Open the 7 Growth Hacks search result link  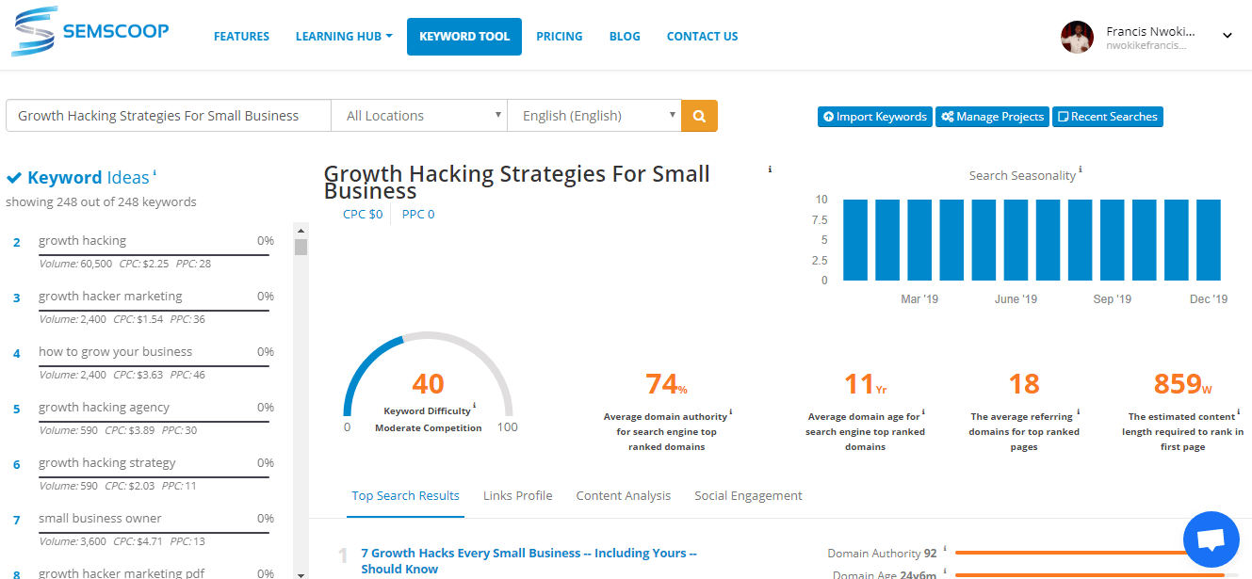[x=528, y=561]
